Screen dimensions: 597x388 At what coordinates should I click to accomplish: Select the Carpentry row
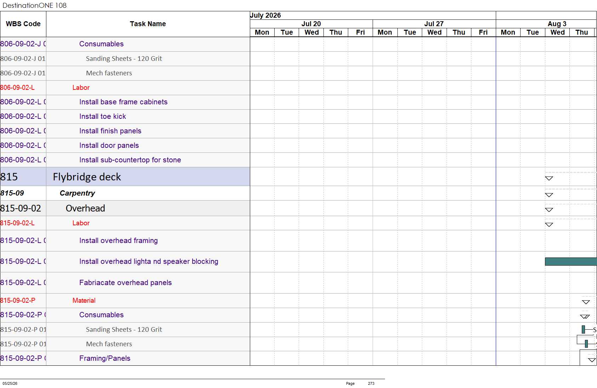(125, 193)
